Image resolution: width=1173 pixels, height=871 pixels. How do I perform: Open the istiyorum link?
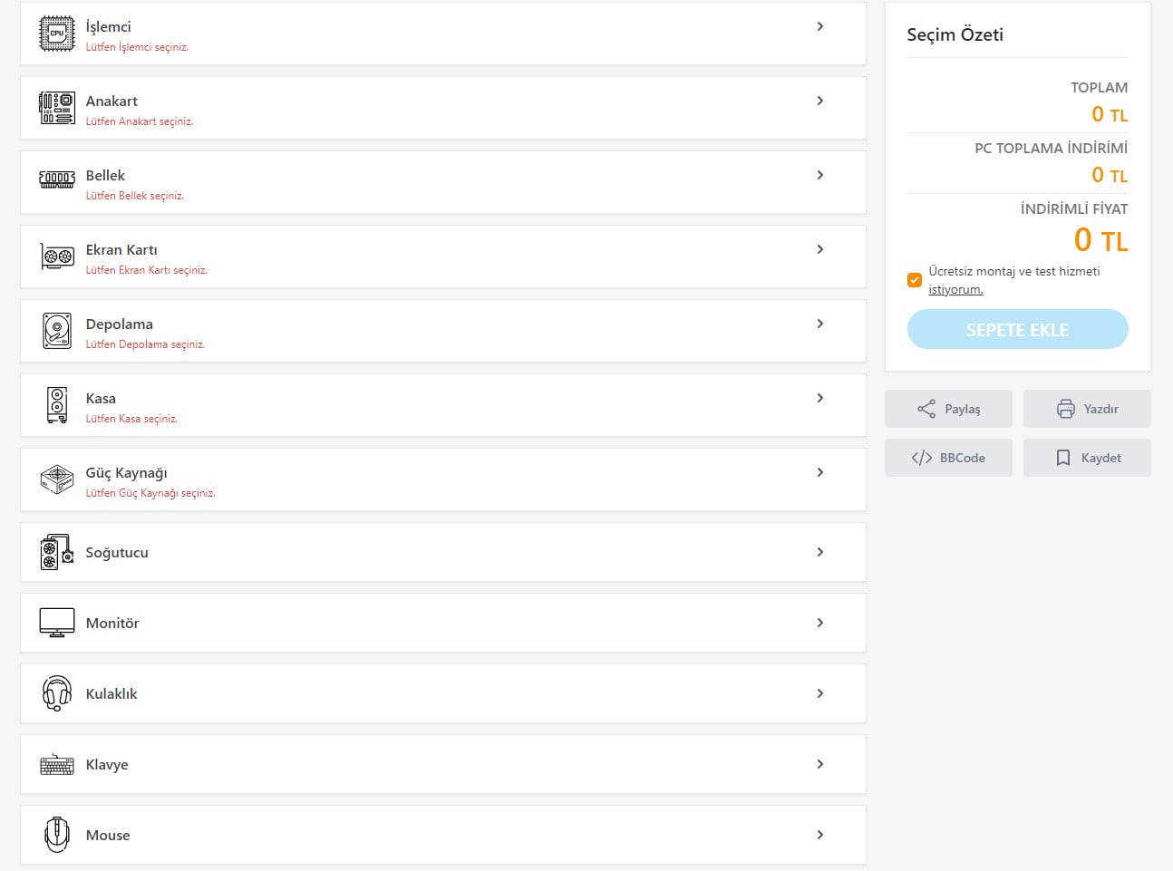[x=955, y=290]
